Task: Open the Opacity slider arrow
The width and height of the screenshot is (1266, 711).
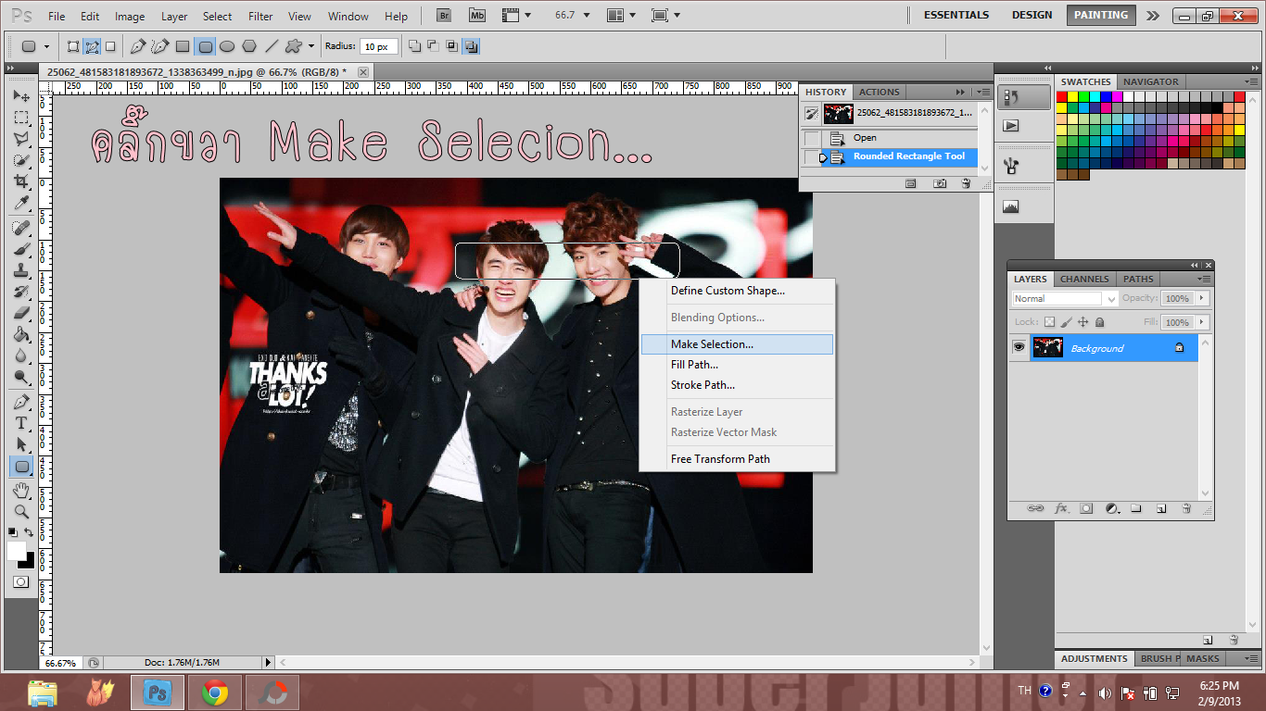Action: point(1202,298)
